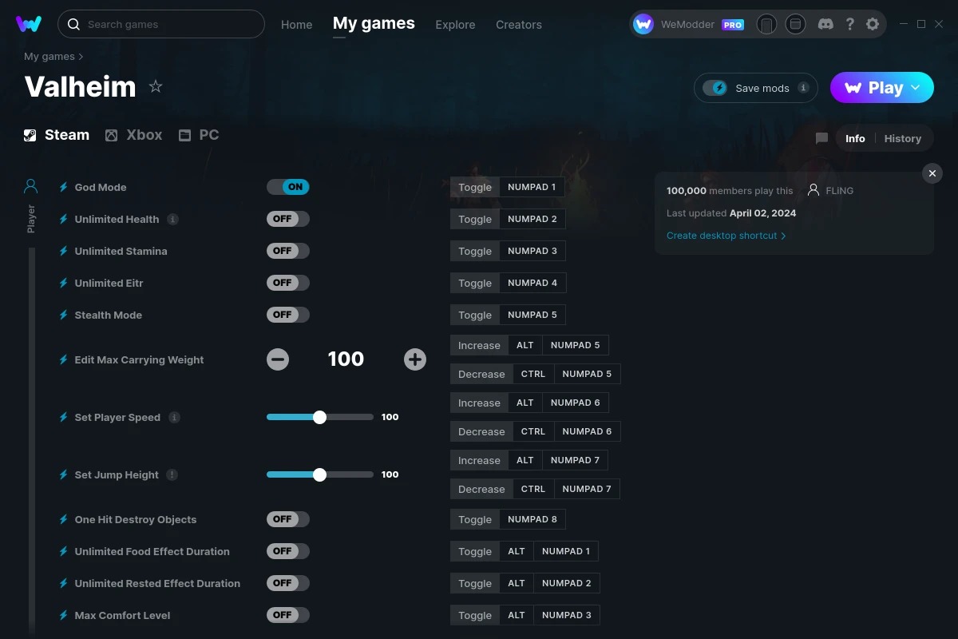The width and height of the screenshot is (958, 639).
Task: Adjust the Set Player Speed slider
Action: pyautogui.click(x=319, y=416)
